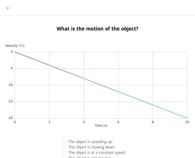The image size is (195, 158).
Task: Pick "The object is at a constant speed"
Action: pyautogui.click(x=64, y=153)
